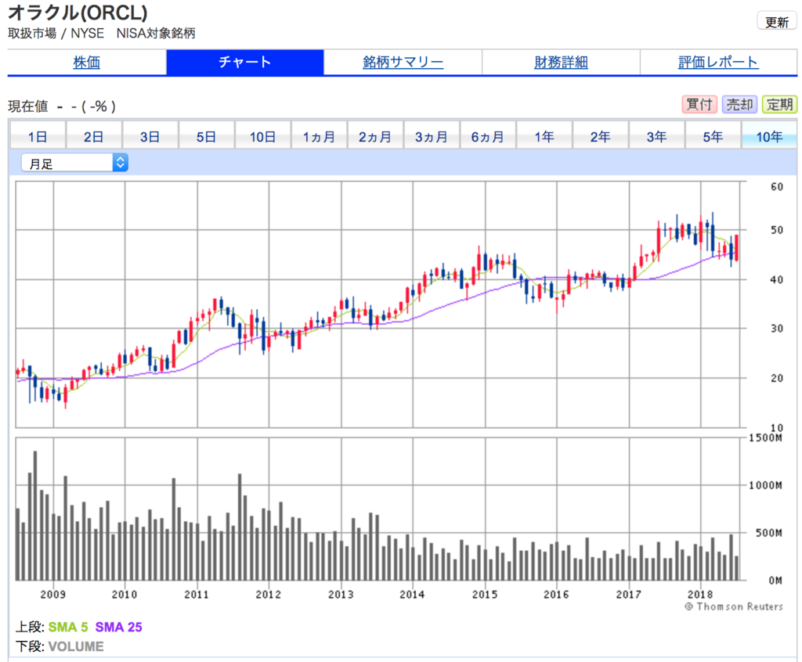Select the 6ヵ月 time range
Image resolution: width=802 pixels, height=662 pixels.
(x=488, y=135)
